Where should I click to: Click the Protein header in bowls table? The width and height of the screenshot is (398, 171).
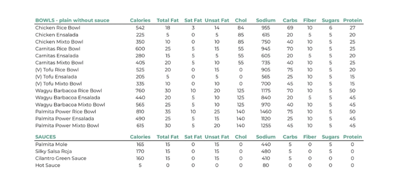[352, 21]
